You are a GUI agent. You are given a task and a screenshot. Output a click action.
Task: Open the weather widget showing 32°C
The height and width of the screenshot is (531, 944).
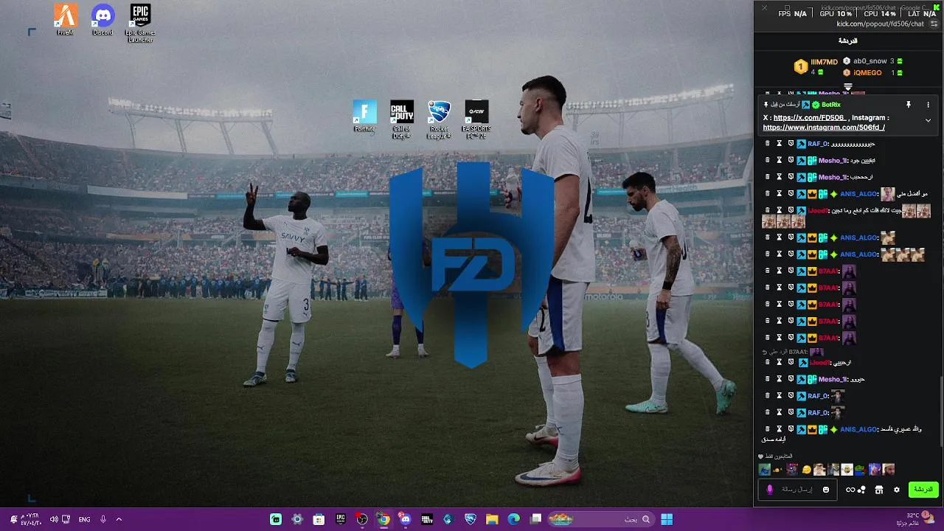915,519
